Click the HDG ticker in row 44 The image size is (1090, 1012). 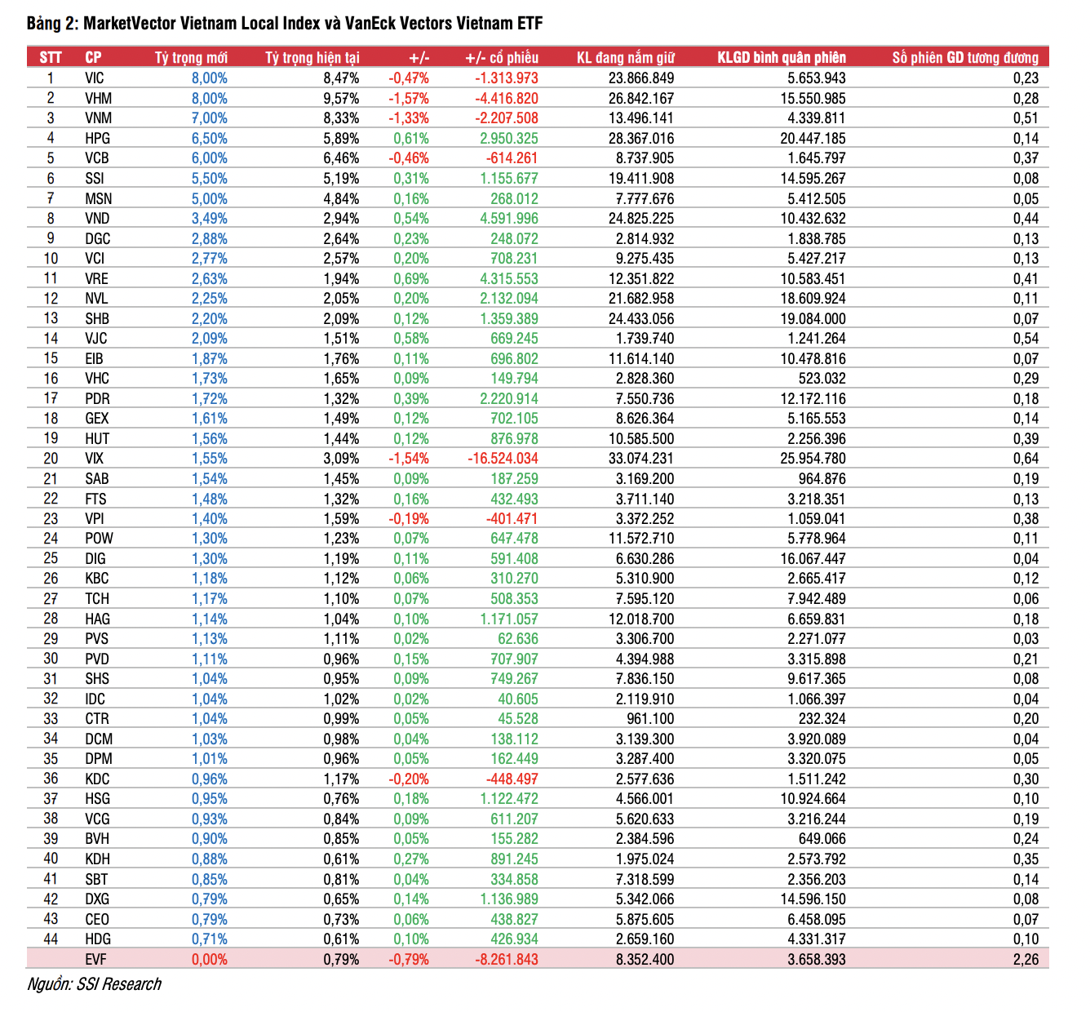pyautogui.click(x=97, y=939)
